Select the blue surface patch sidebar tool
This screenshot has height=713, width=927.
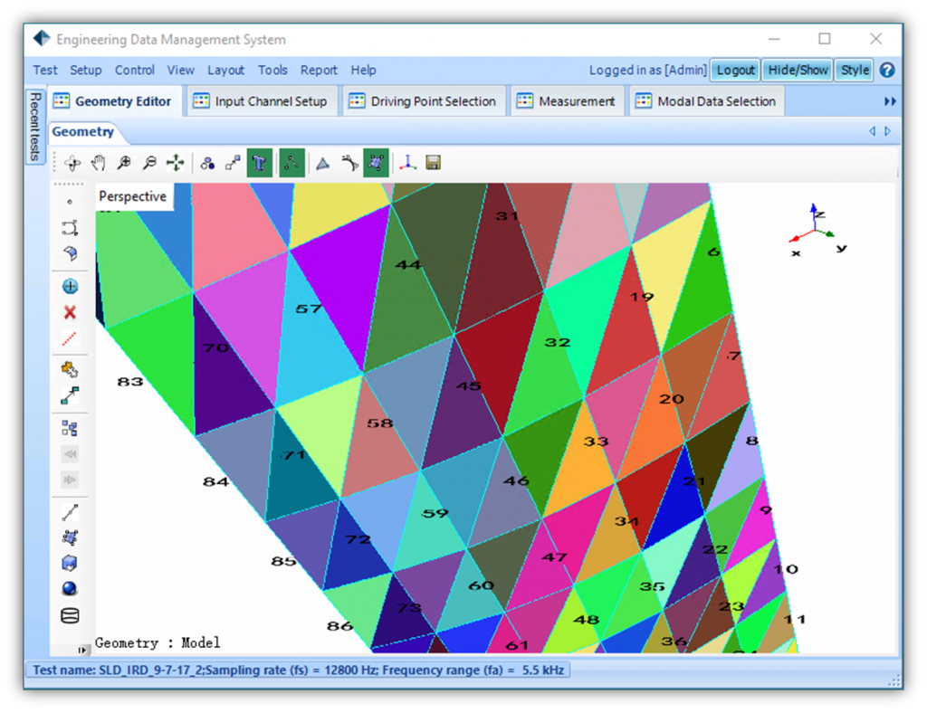[70, 253]
